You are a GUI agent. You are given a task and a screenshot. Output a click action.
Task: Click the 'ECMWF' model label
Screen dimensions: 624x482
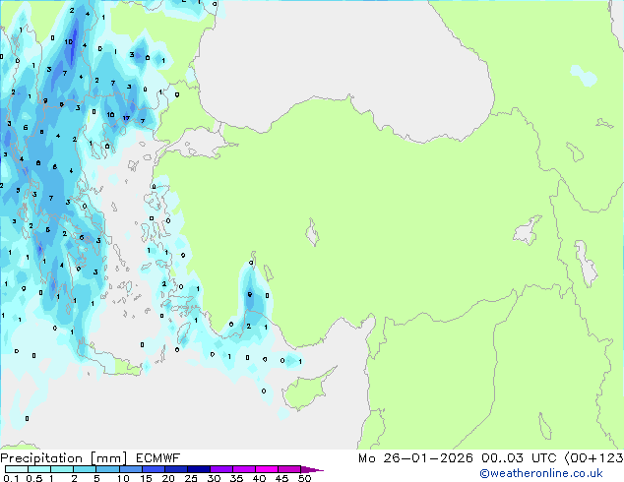pos(158,458)
